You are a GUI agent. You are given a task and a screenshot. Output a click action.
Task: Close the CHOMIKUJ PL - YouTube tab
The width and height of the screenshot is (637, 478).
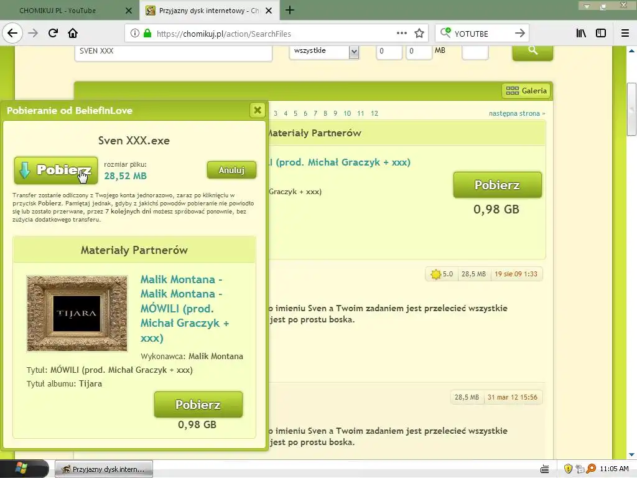click(129, 11)
